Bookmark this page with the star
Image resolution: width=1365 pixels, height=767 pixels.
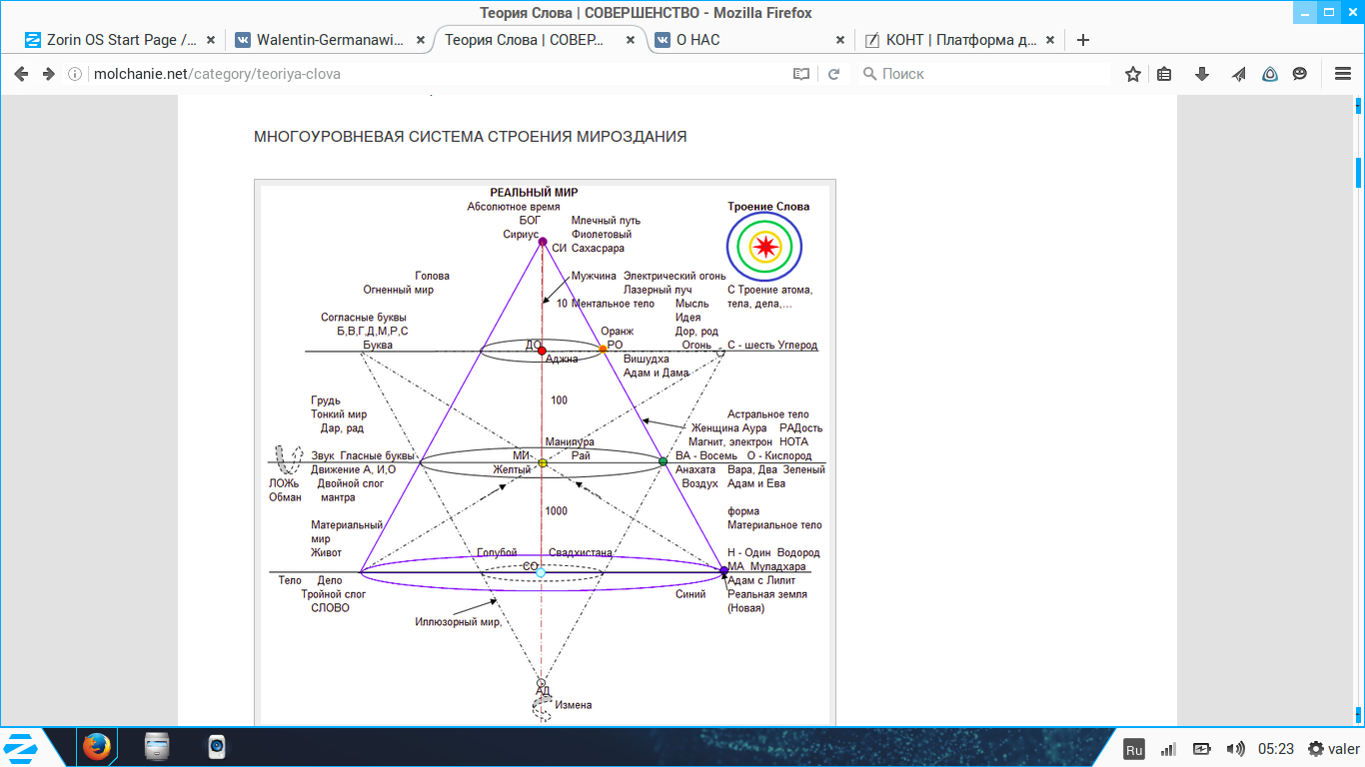(1133, 74)
